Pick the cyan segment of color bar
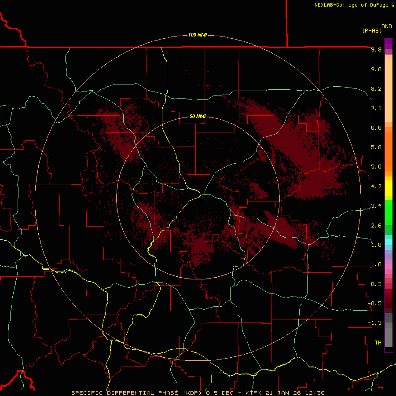Image resolution: width=396 pixels, height=396 pixels. (389, 242)
